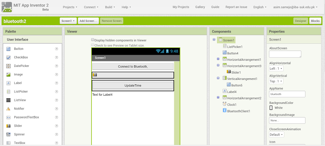325x146 pixels.
Task: Click the Slider1 icon in Components tree
Action: tap(229, 71)
